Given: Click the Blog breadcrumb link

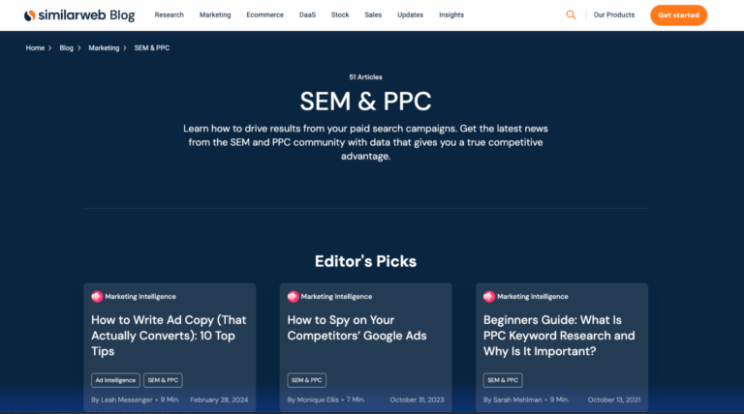Looking at the screenshot, I should coord(66,47).
